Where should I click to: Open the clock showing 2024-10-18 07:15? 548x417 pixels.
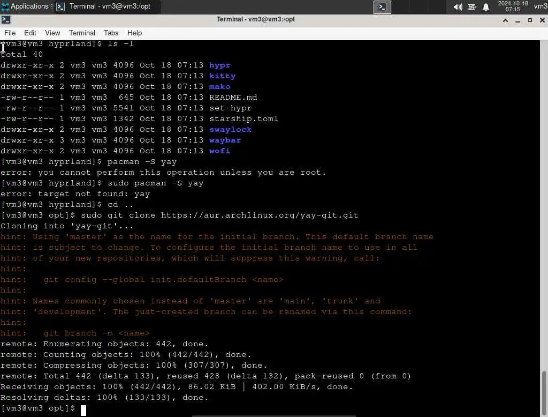click(513, 6)
